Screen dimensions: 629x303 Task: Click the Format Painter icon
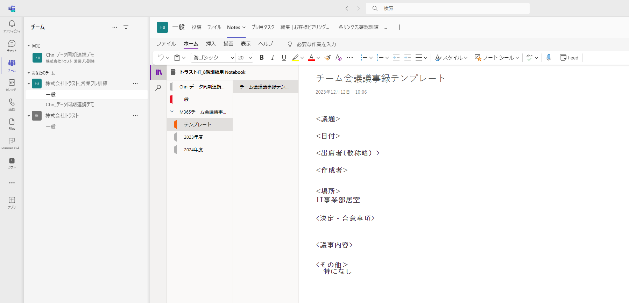coord(327,58)
